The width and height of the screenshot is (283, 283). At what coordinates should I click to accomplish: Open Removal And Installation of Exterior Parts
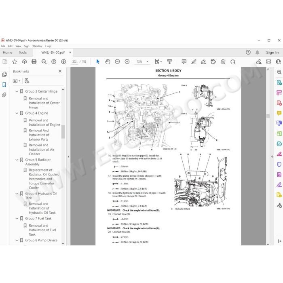click(x=39, y=135)
